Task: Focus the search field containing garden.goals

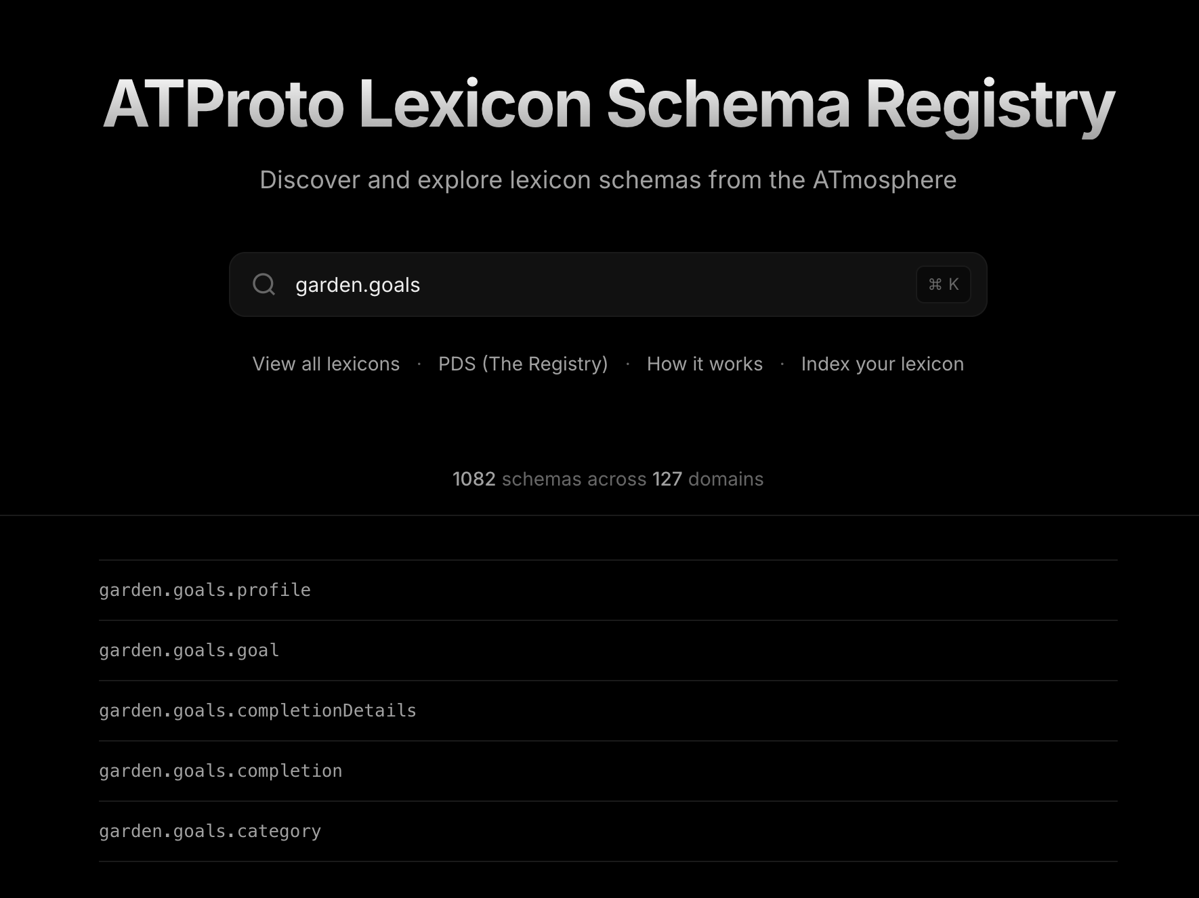Action: pyautogui.click(x=596, y=285)
